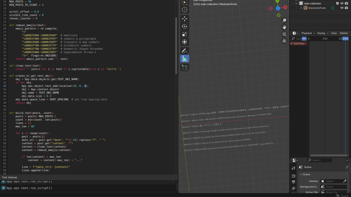Click the red X axis gizmo ball
The width and height of the screenshot is (351, 197).
tap(285, 8)
